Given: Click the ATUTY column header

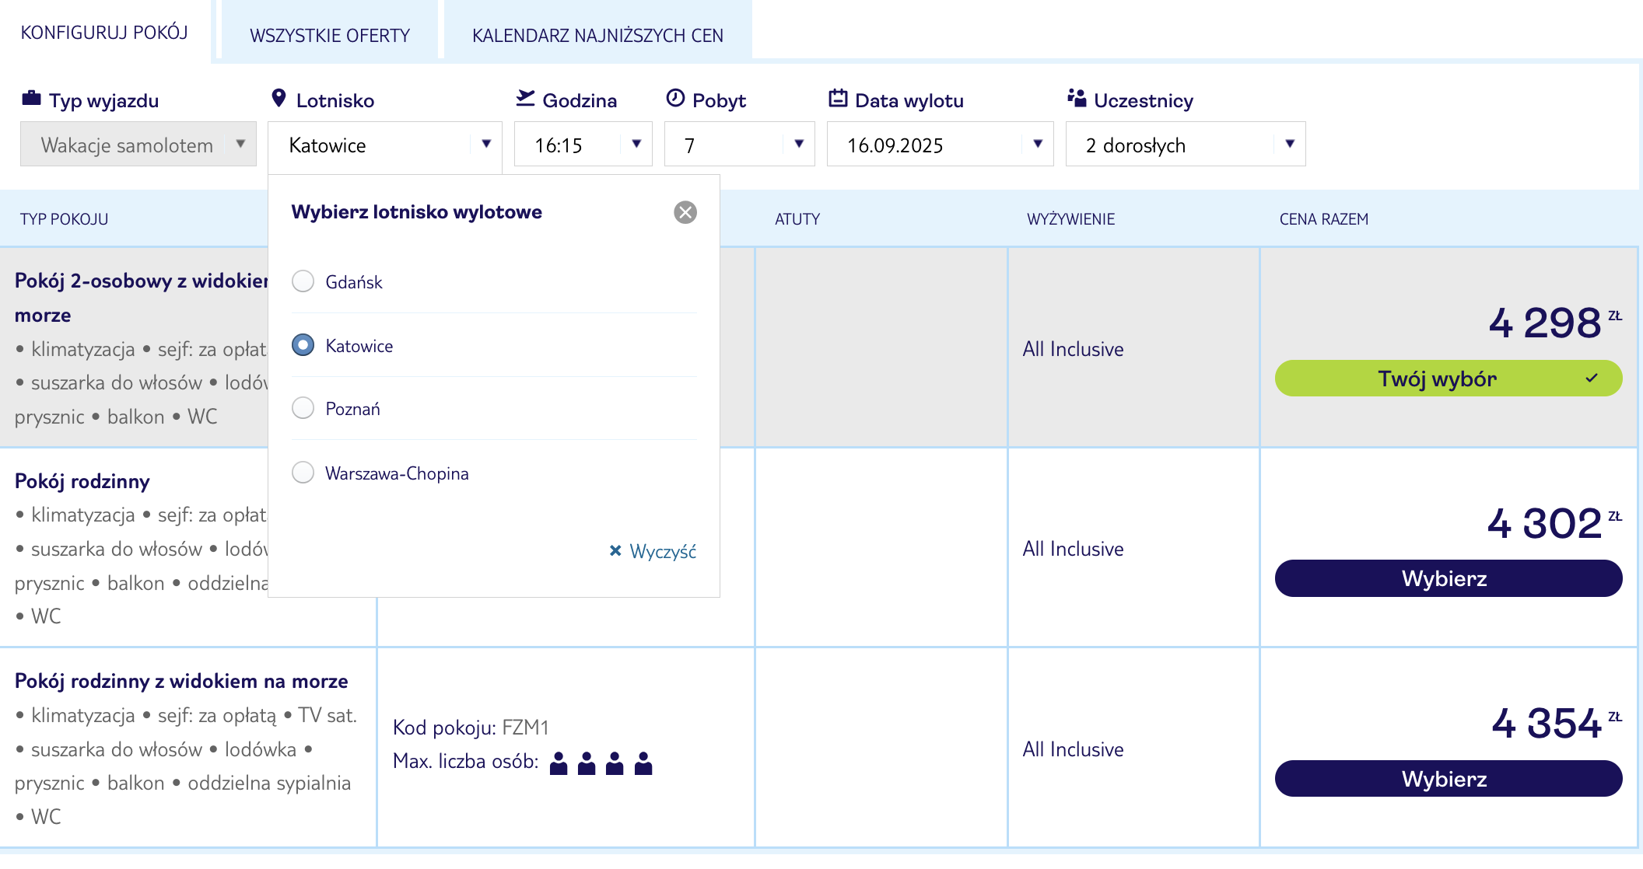Looking at the screenshot, I should tap(797, 219).
